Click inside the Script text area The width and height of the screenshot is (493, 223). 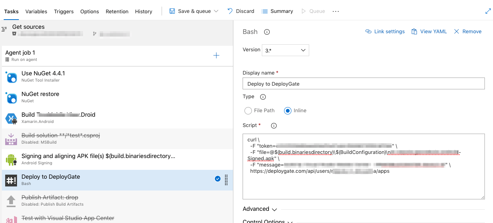(364, 167)
